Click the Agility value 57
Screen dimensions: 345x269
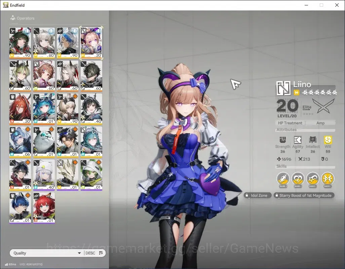(298, 152)
